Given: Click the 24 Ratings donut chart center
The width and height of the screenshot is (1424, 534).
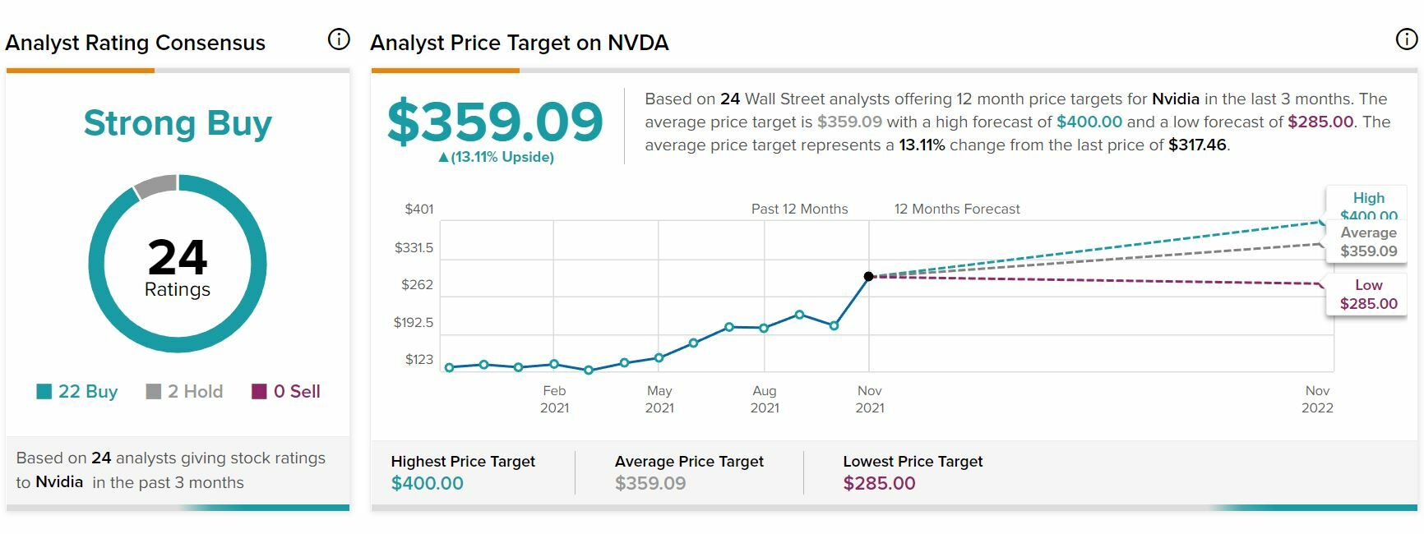Looking at the screenshot, I should tap(178, 265).
